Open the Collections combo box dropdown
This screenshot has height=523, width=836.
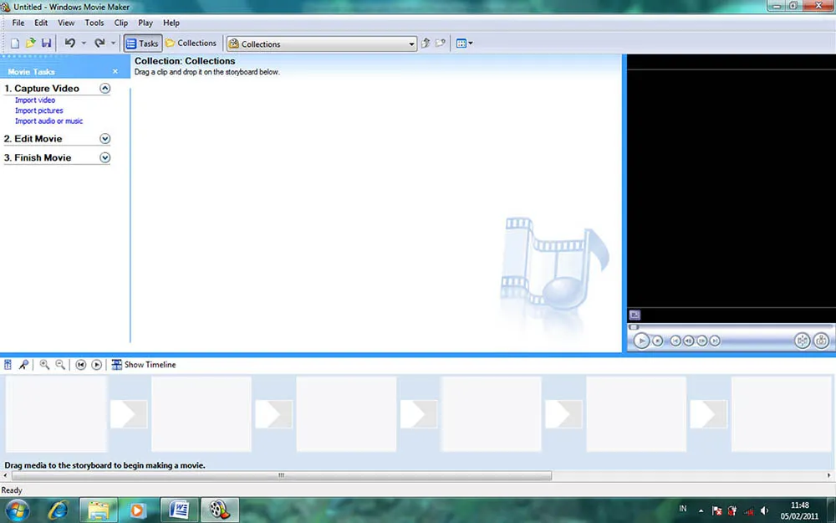(410, 43)
